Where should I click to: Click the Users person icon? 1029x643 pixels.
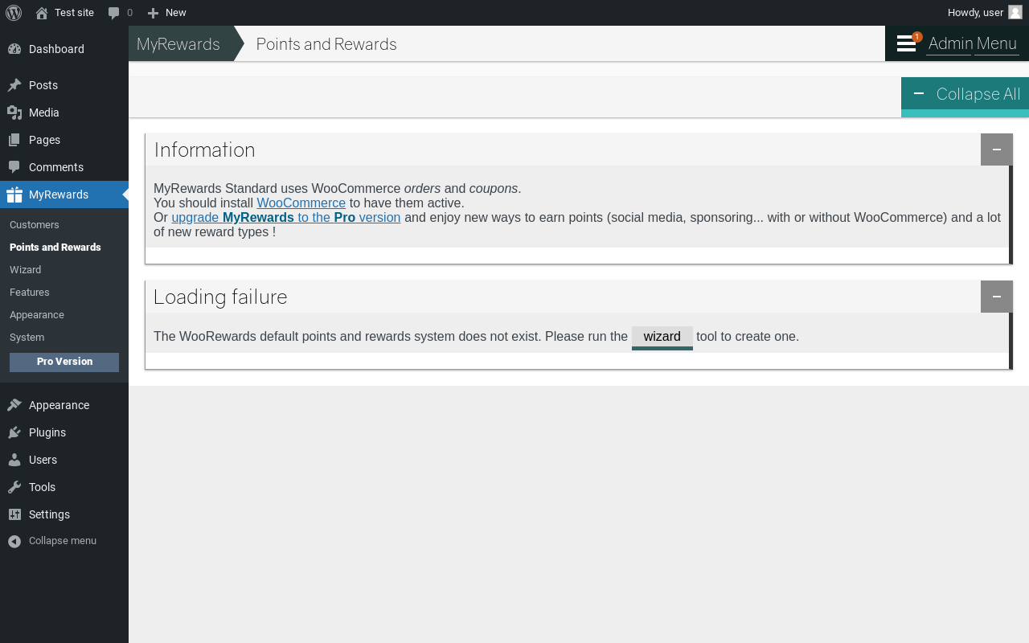(14, 460)
